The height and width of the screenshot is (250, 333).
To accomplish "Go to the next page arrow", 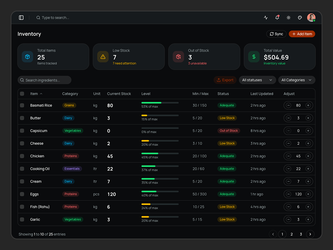I will pyautogui.click(x=310, y=234).
